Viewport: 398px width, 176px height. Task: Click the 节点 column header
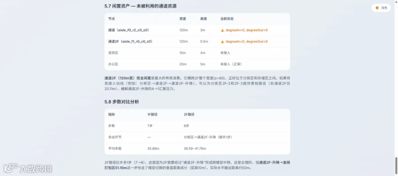click(111, 19)
